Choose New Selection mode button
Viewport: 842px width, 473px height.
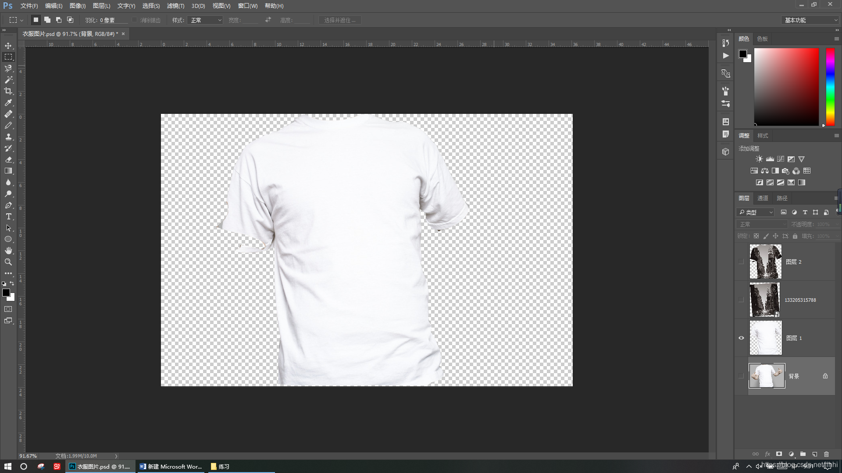[x=36, y=20]
